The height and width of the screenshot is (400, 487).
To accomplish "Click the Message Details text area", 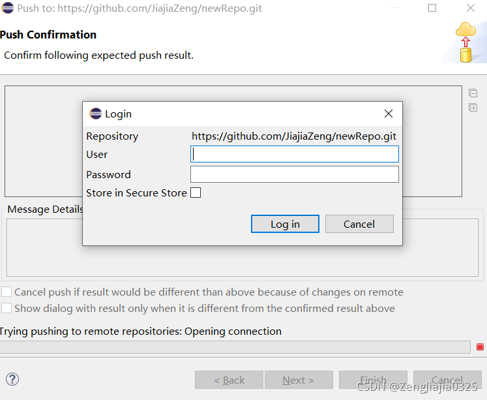I will pos(243,248).
